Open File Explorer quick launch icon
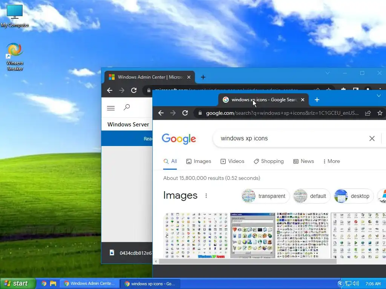This screenshot has height=289, width=386. click(x=53, y=284)
